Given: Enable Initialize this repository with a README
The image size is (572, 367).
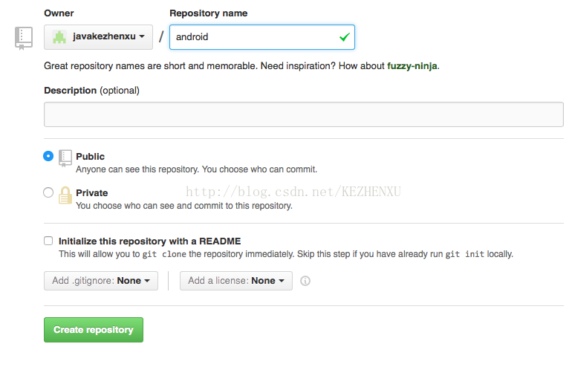Looking at the screenshot, I should tap(48, 241).
